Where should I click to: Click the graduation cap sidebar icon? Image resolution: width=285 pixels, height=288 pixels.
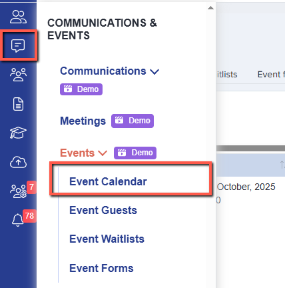18,133
